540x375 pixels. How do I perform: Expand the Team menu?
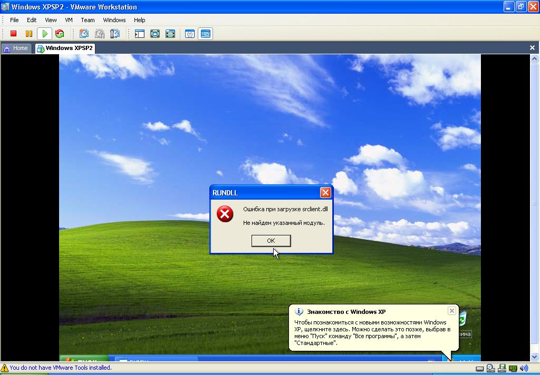coord(88,20)
